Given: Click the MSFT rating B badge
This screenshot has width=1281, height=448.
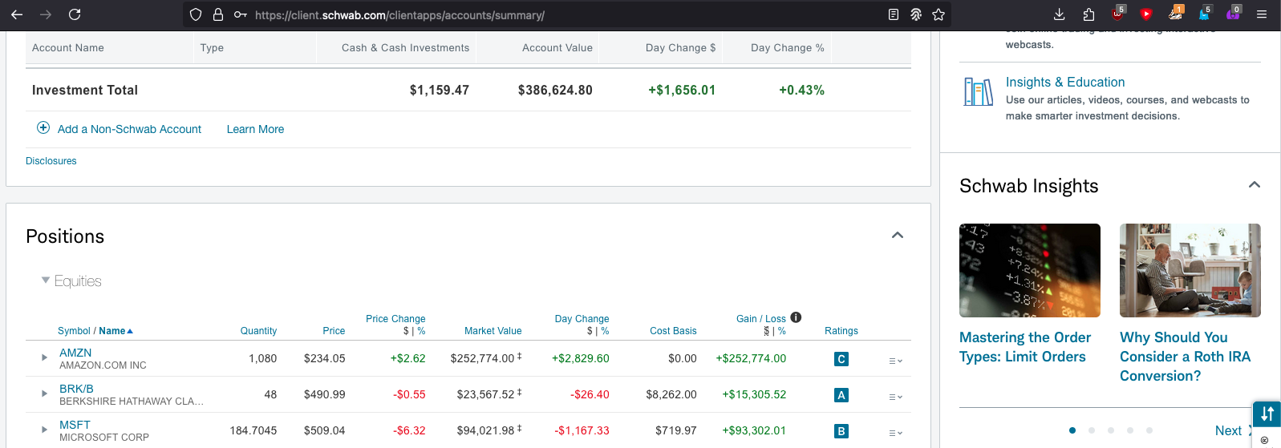Looking at the screenshot, I should pyautogui.click(x=841, y=431).
